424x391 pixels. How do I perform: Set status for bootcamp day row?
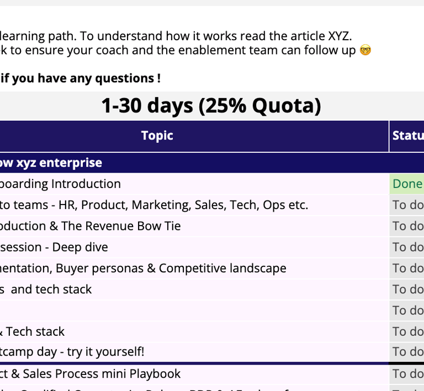click(x=407, y=351)
